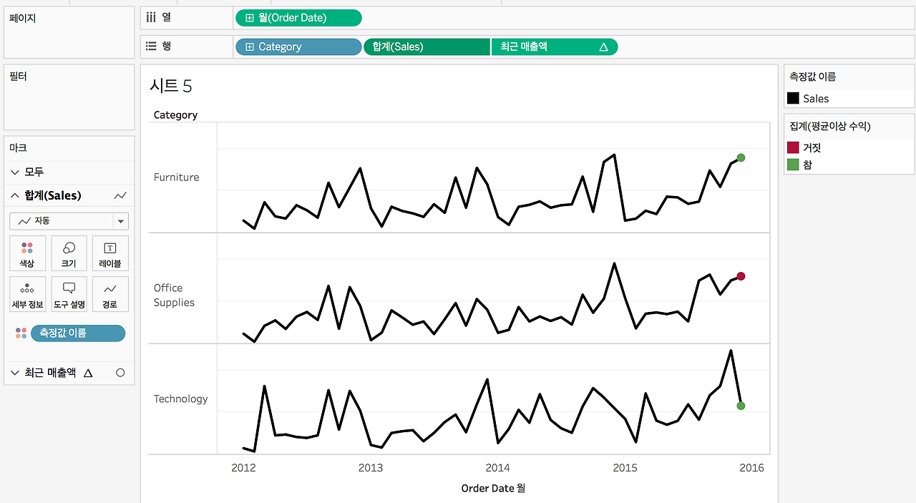Image resolution: width=916 pixels, height=503 pixels.
Task: Open the 크기 size mark card
Action: [69, 254]
